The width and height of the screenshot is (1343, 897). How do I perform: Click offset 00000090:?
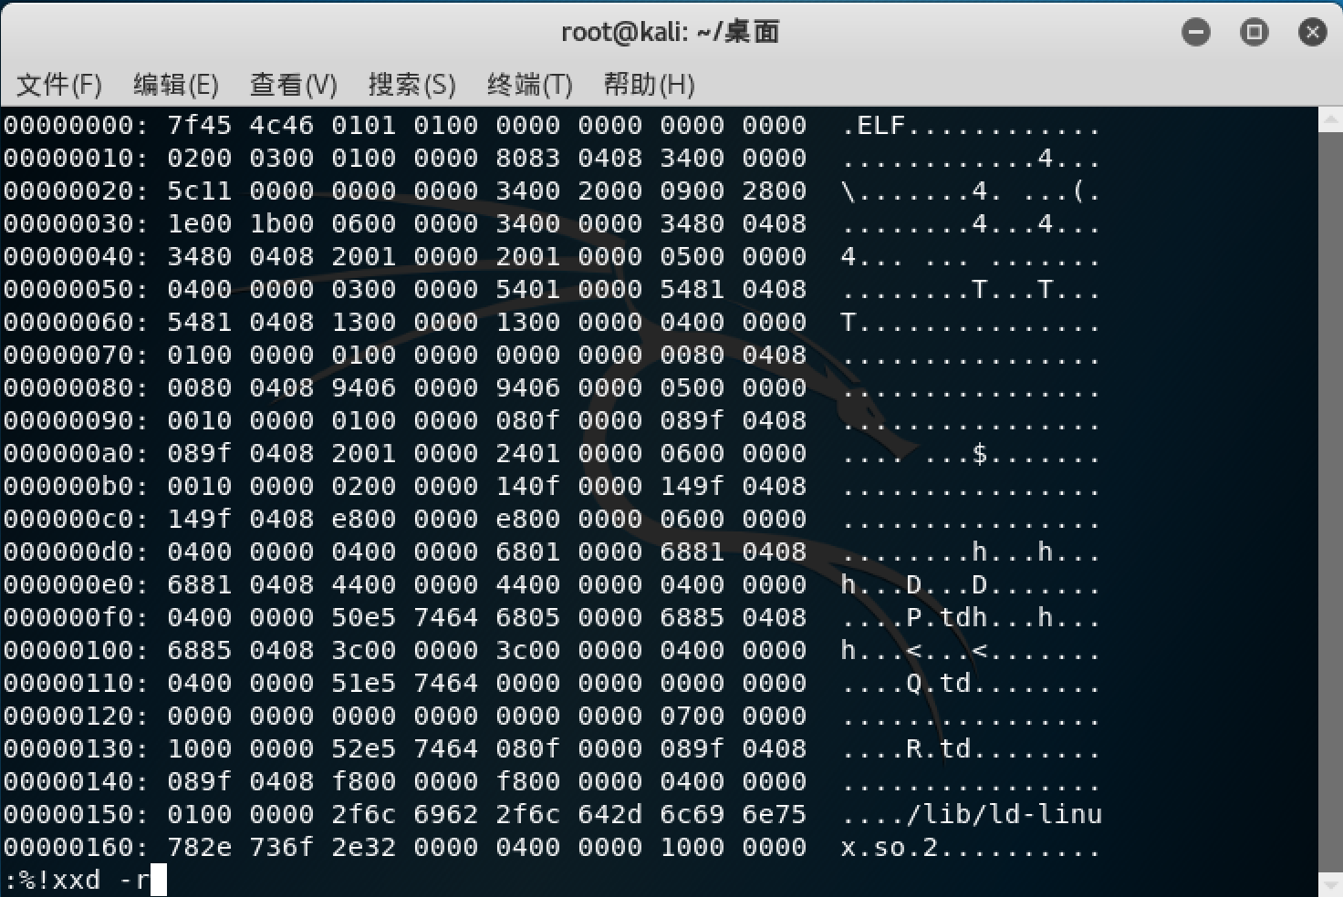(76, 420)
